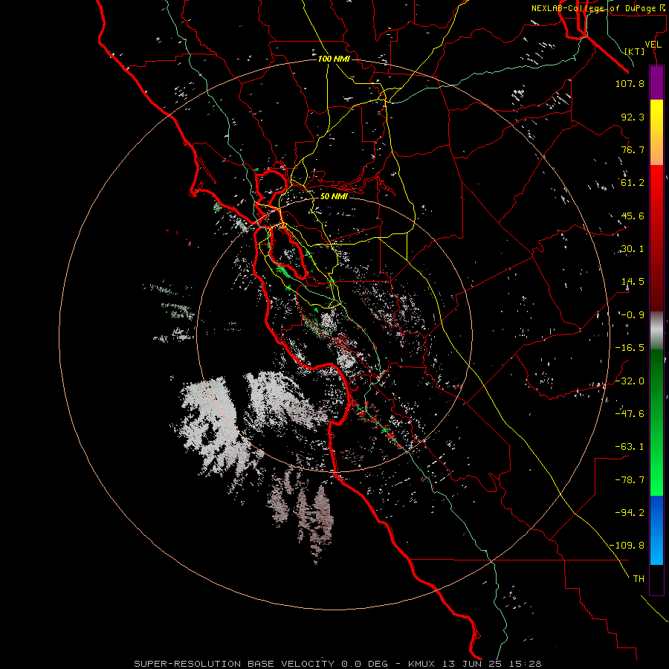Click the purple segment of the velocity color bar

[x=656, y=83]
